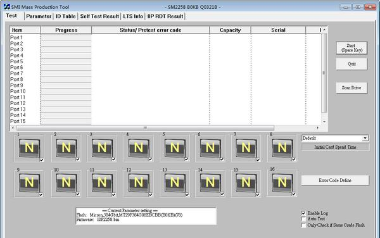
Task: Select the Port 15 row
Action: coord(165,121)
